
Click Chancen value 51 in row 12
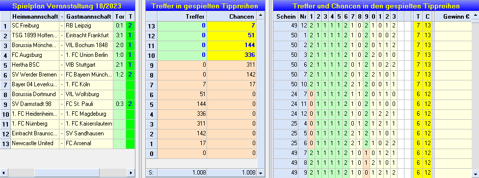(x=232, y=35)
